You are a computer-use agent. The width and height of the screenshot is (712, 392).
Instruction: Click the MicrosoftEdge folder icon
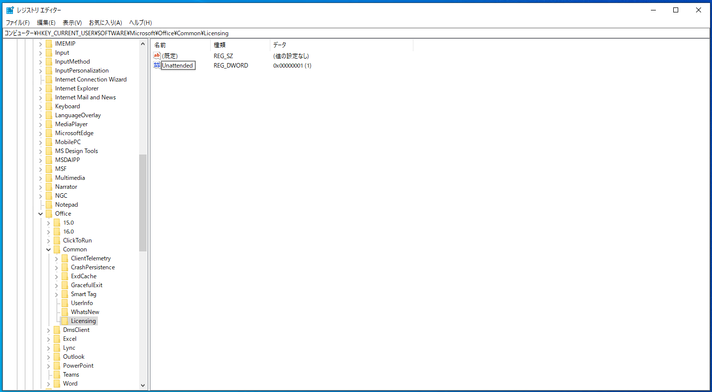point(49,133)
